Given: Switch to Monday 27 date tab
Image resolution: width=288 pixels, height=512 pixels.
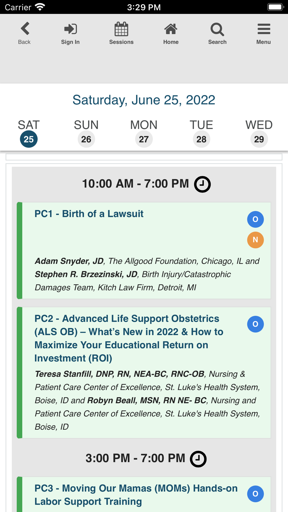Looking at the screenshot, I should pyautogui.click(x=144, y=133).
